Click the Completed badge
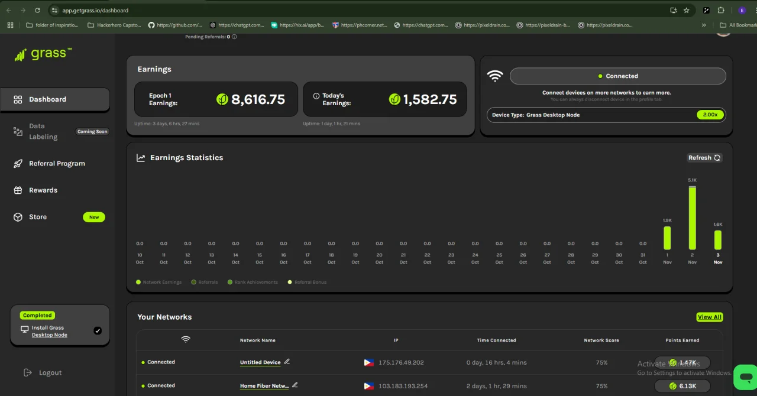Image resolution: width=757 pixels, height=396 pixels. point(37,316)
